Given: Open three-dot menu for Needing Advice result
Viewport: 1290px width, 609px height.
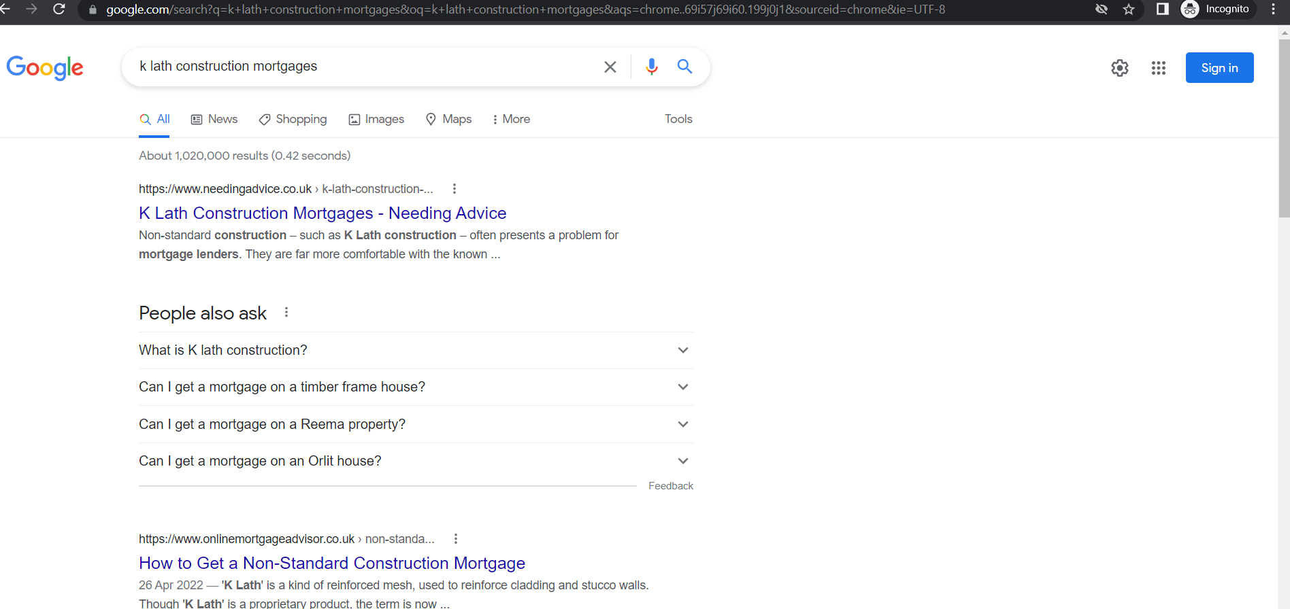Looking at the screenshot, I should [x=454, y=189].
